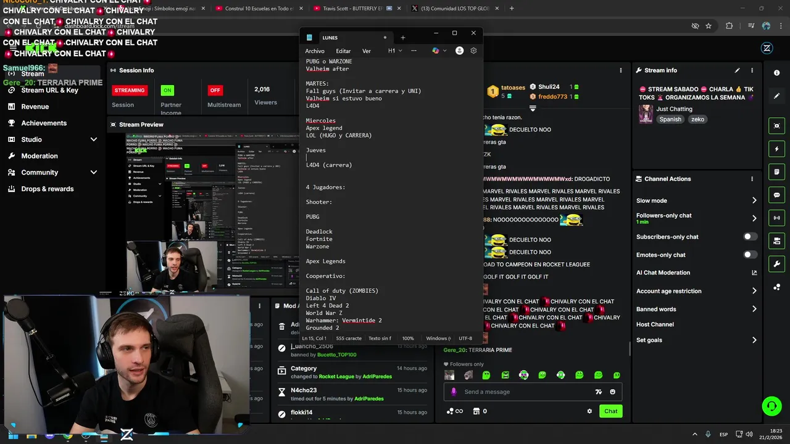Expand Slow mode options
This screenshot has height=444, width=790.
tap(754, 200)
